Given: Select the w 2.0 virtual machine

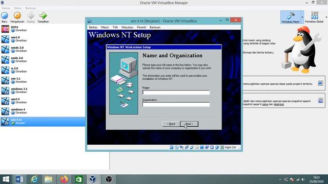Looking at the screenshot, I should pos(43,70).
